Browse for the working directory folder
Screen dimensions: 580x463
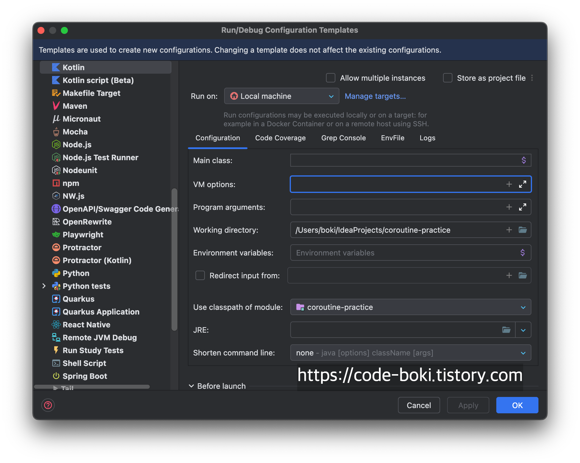coord(523,230)
